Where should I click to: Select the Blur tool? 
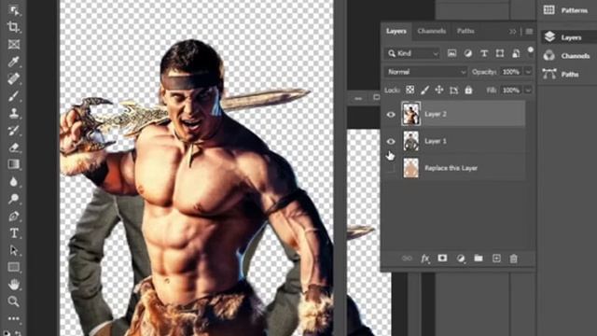14,181
